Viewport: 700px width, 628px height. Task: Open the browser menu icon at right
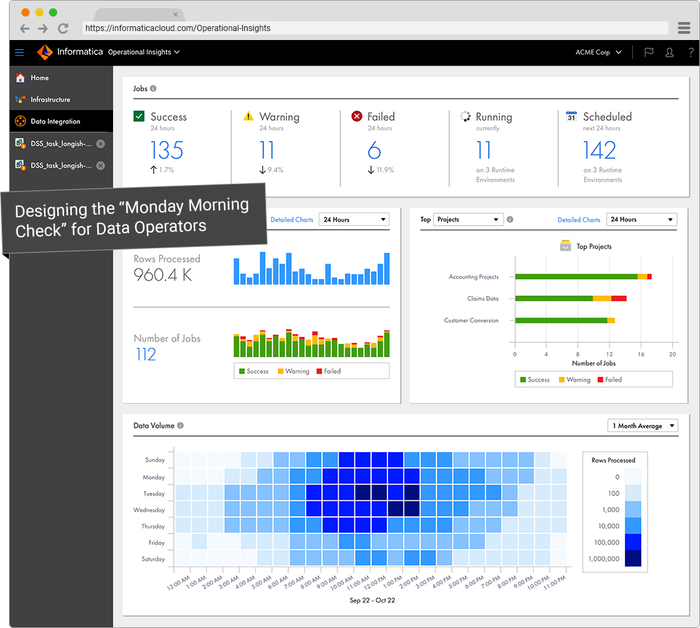[x=684, y=28]
